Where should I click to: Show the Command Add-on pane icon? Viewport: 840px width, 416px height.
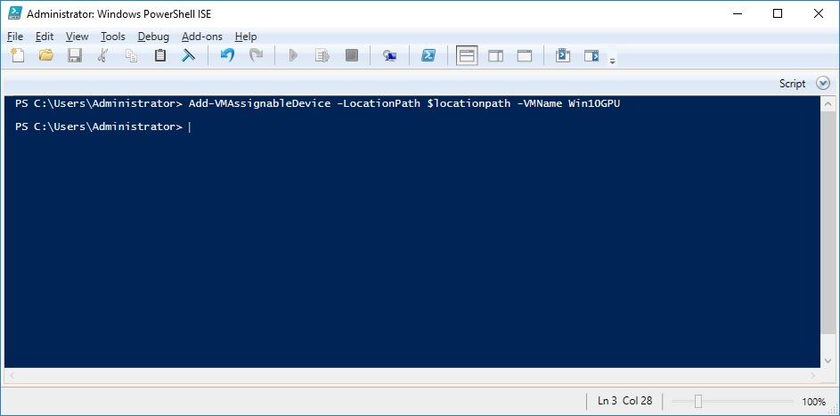click(x=591, y=55)
